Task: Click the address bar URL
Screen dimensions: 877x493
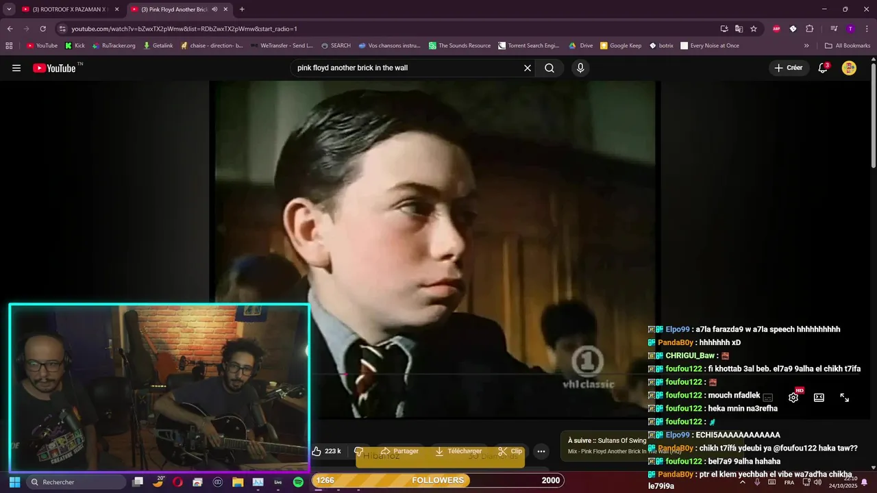Action: coord(184,29)
